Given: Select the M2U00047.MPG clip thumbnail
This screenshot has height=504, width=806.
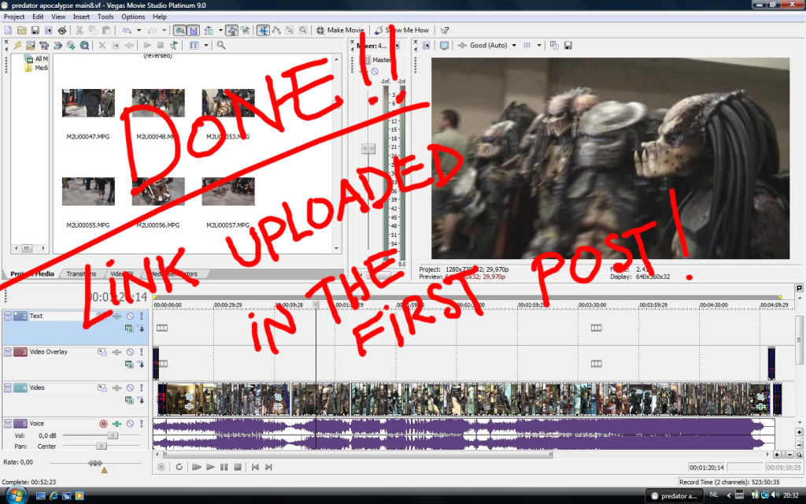Looking at the screenshot, I should [x=88, y=103].
